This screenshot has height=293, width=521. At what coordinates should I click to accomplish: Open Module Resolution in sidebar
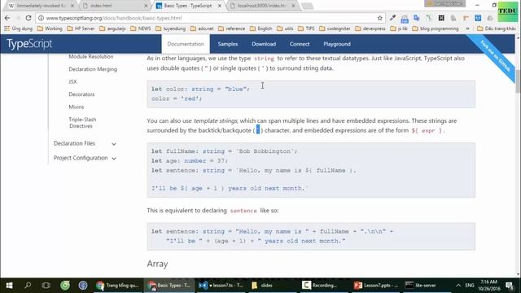coord(90,56)
